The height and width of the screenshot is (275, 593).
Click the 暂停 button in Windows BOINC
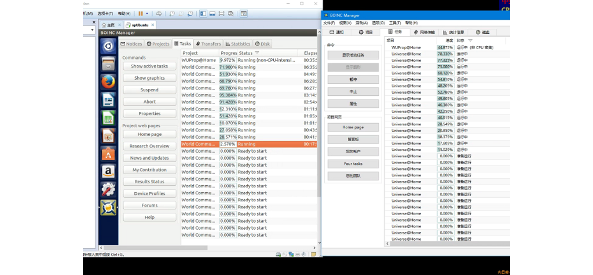[x=353, y=79]
